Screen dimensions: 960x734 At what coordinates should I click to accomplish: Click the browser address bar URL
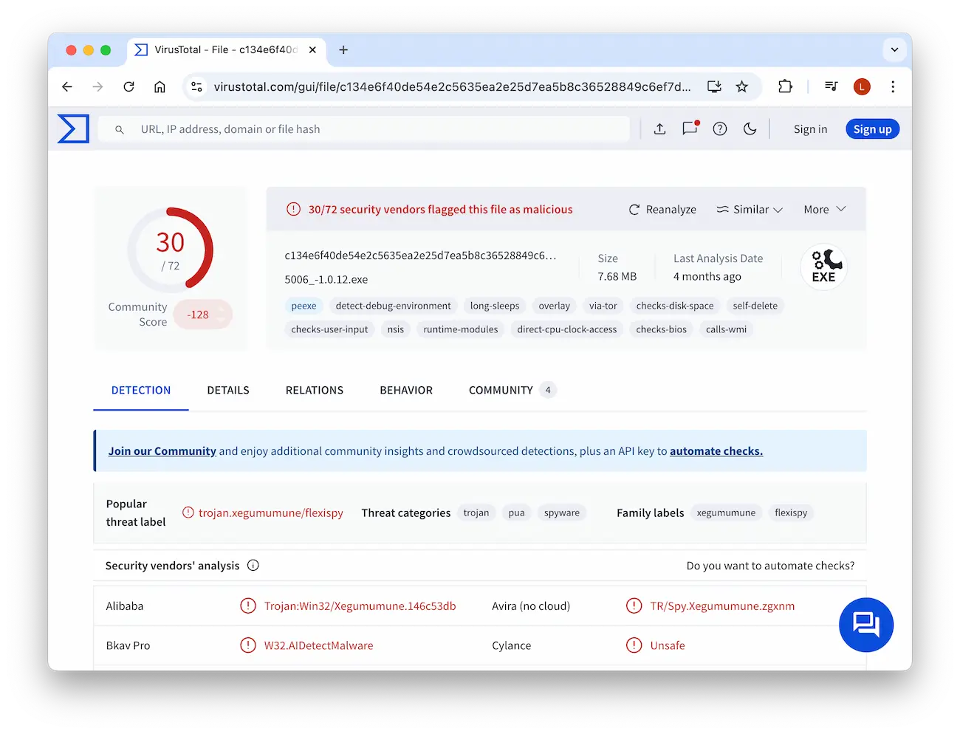(452, 86)
